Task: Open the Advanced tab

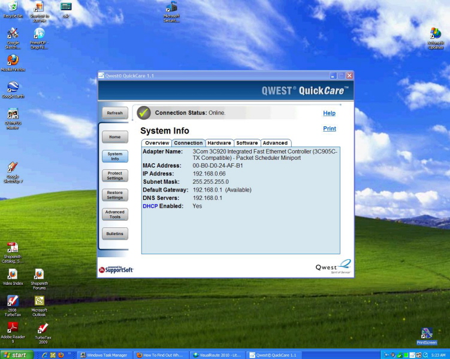Action: pos(275,143)
